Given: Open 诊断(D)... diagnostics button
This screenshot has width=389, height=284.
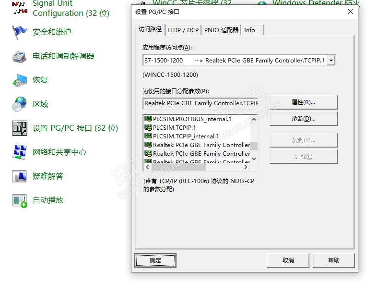Looking at the screenshot, I should click(x=304, y=119).
